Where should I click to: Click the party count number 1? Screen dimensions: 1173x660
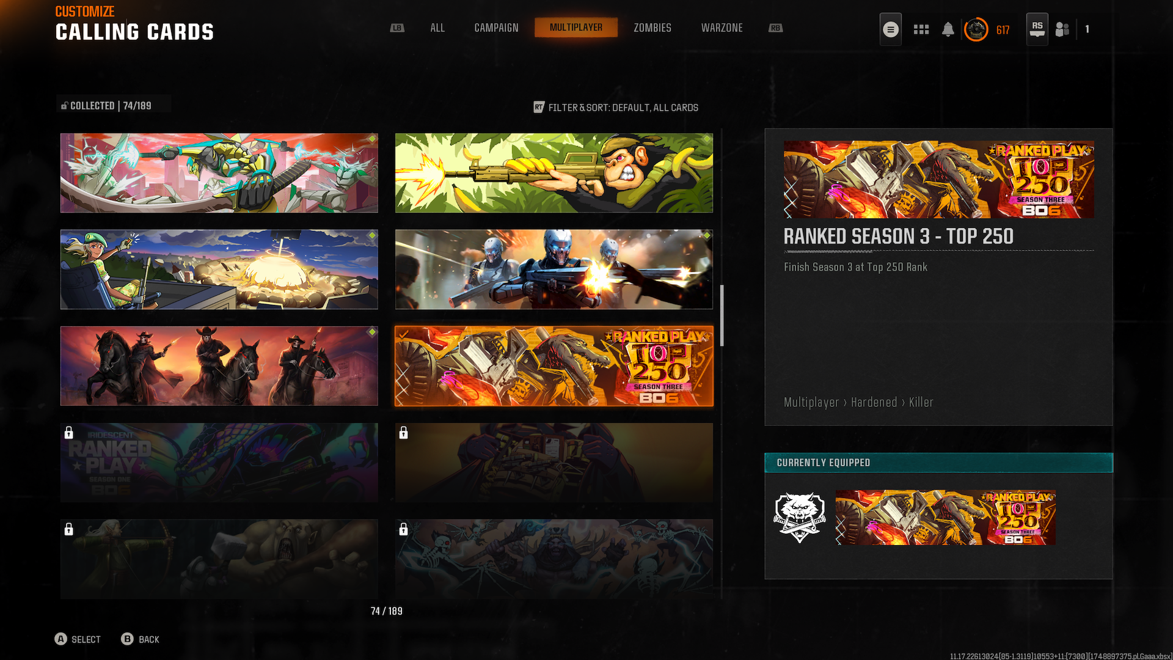tap(1087, 29)
